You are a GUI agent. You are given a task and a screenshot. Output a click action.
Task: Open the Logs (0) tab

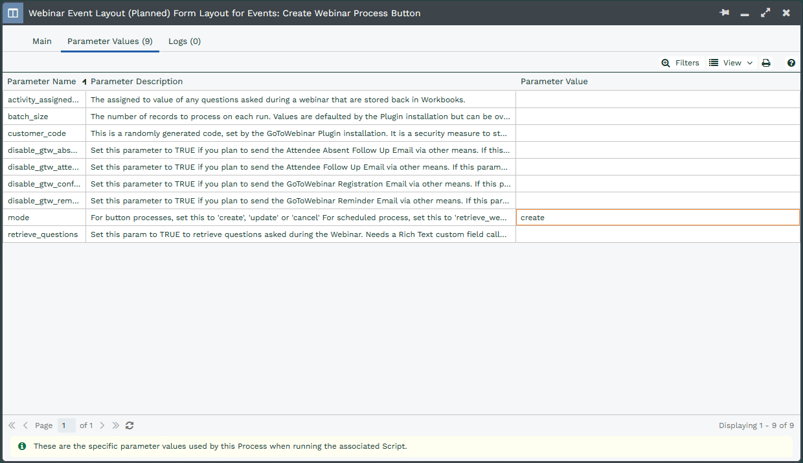[x=185, y=41]
